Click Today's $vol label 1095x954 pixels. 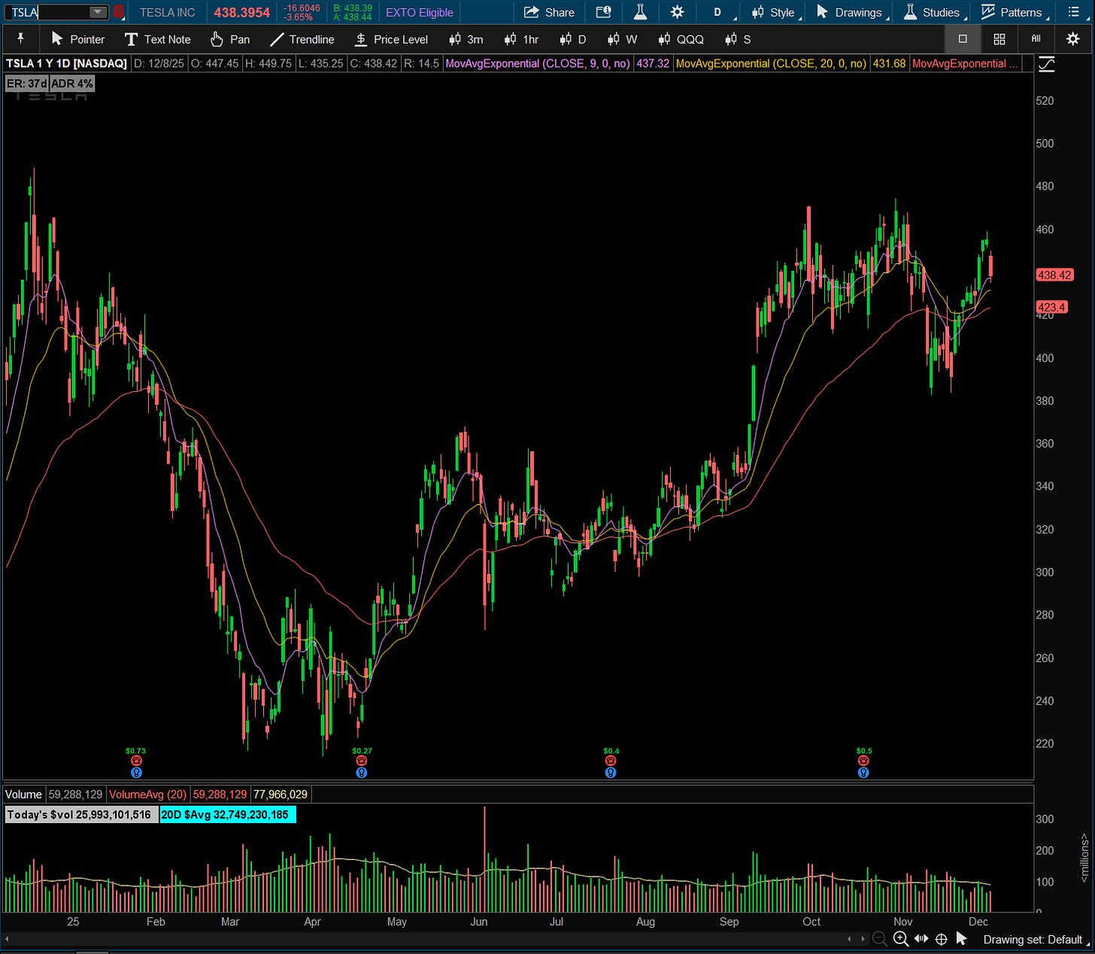[x=82, y=815]
